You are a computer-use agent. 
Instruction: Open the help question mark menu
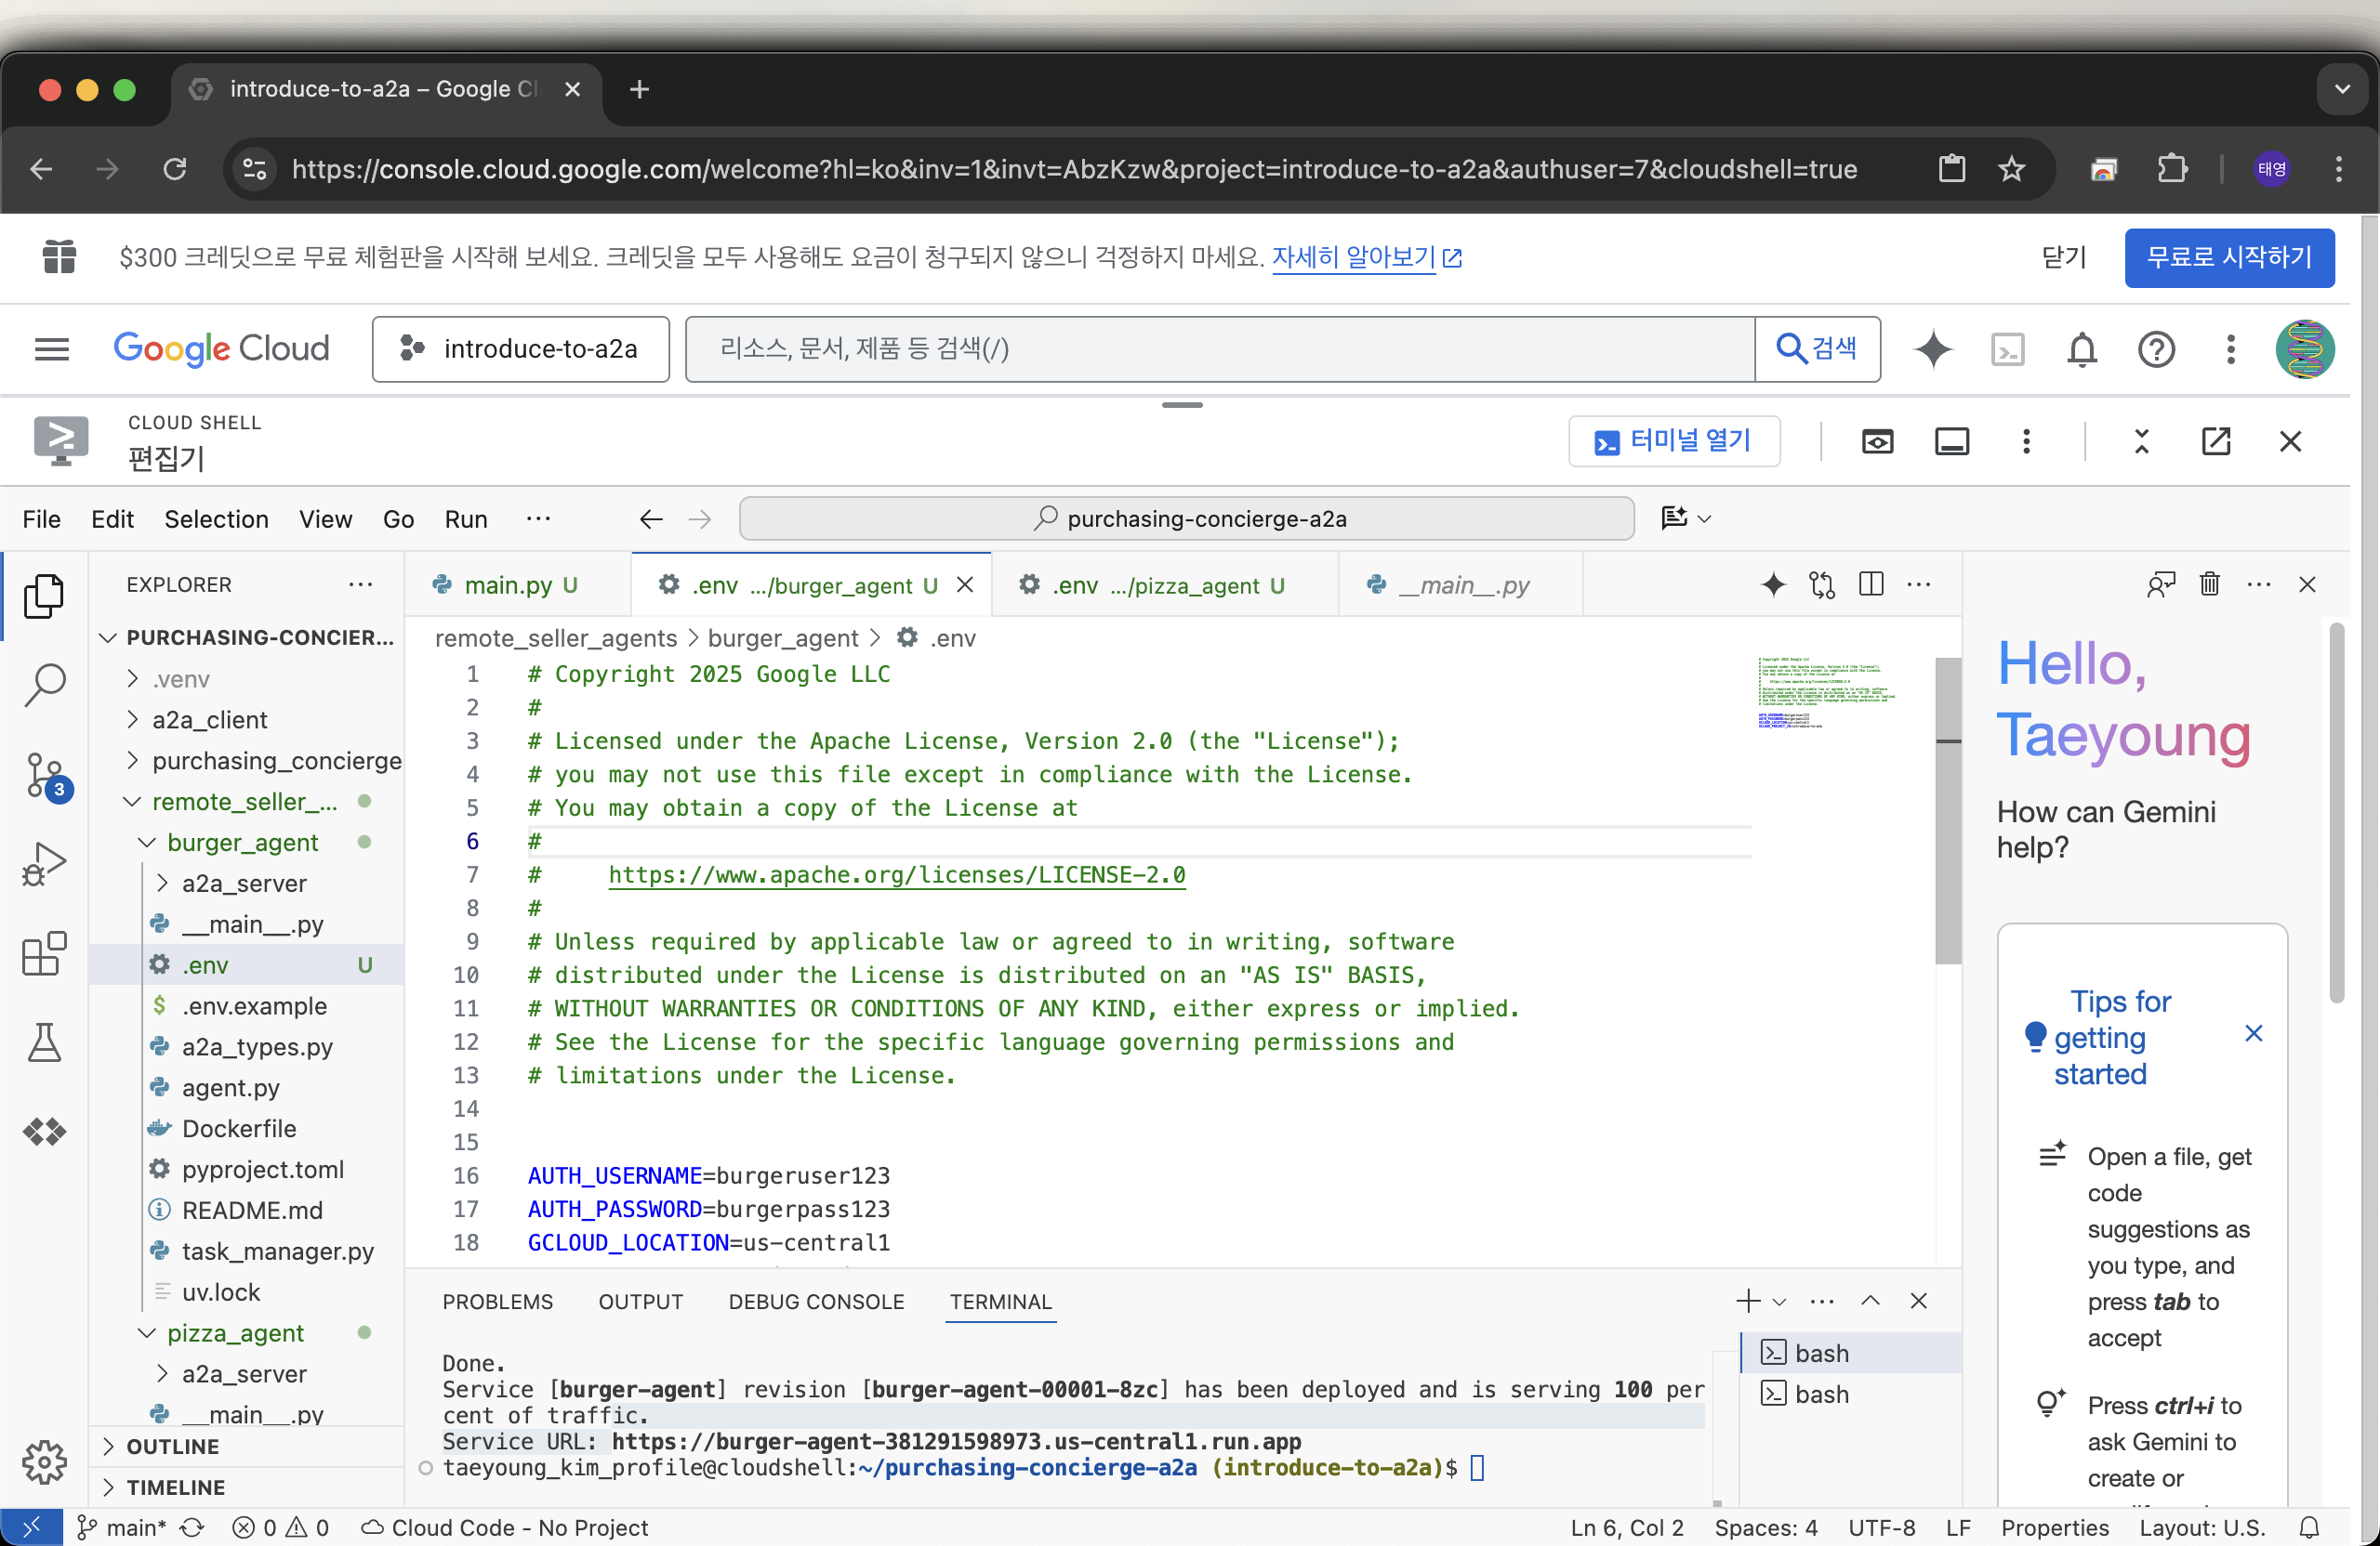[2156, 349]
